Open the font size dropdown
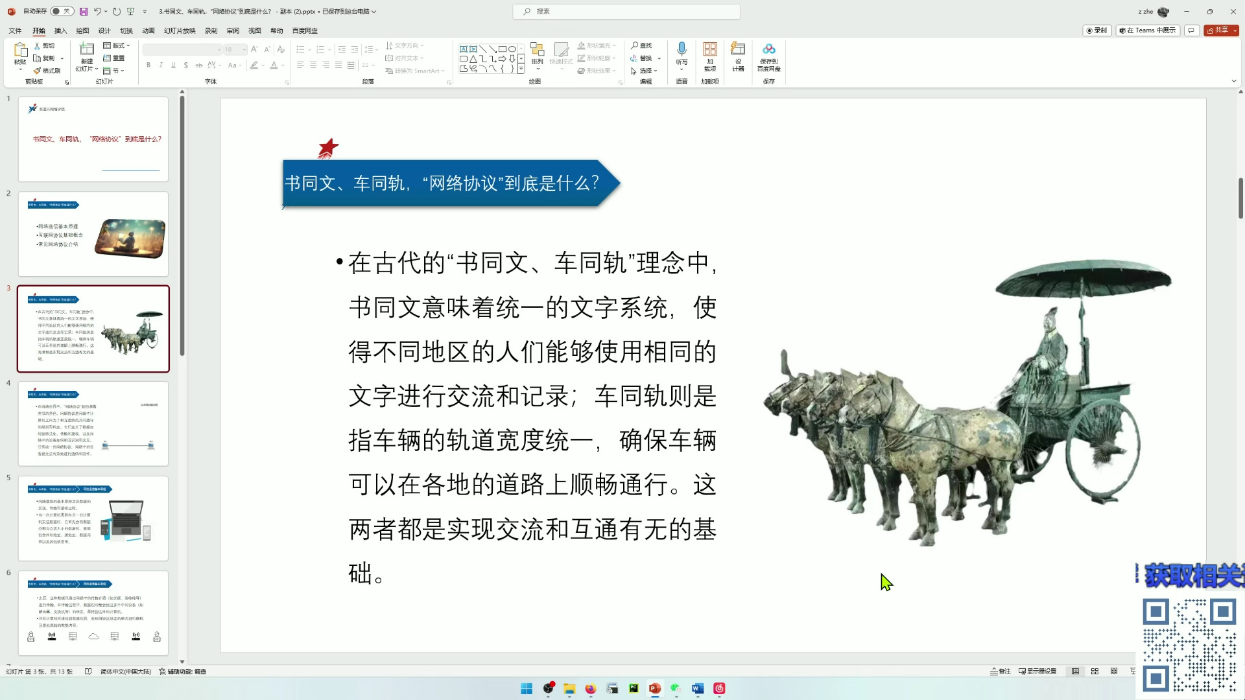The width and height of the screenshot is (1245, 700). (244, 50)
